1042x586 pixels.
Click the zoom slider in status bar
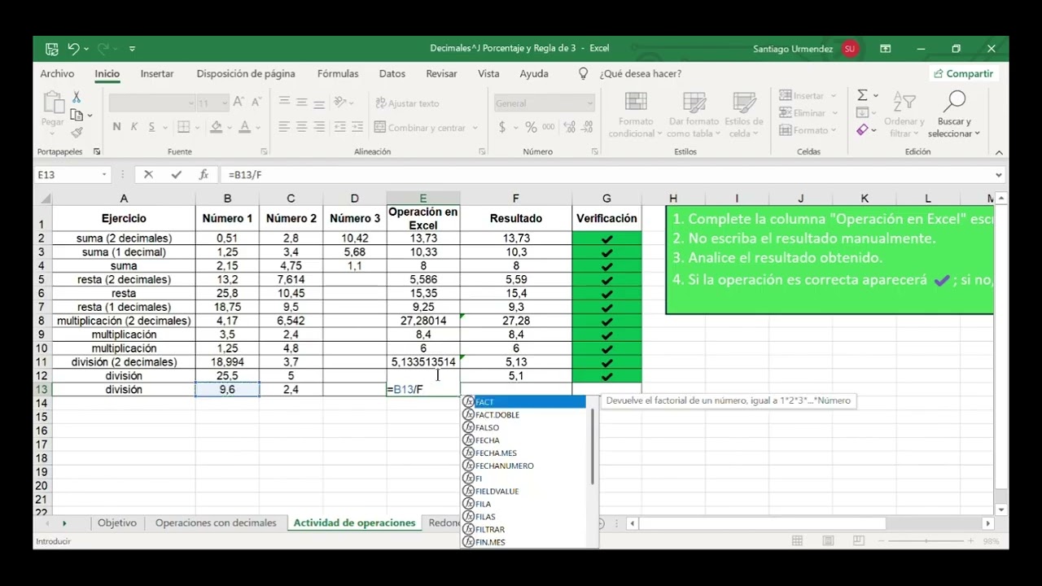pyautogui.click(x=926, y=541)
